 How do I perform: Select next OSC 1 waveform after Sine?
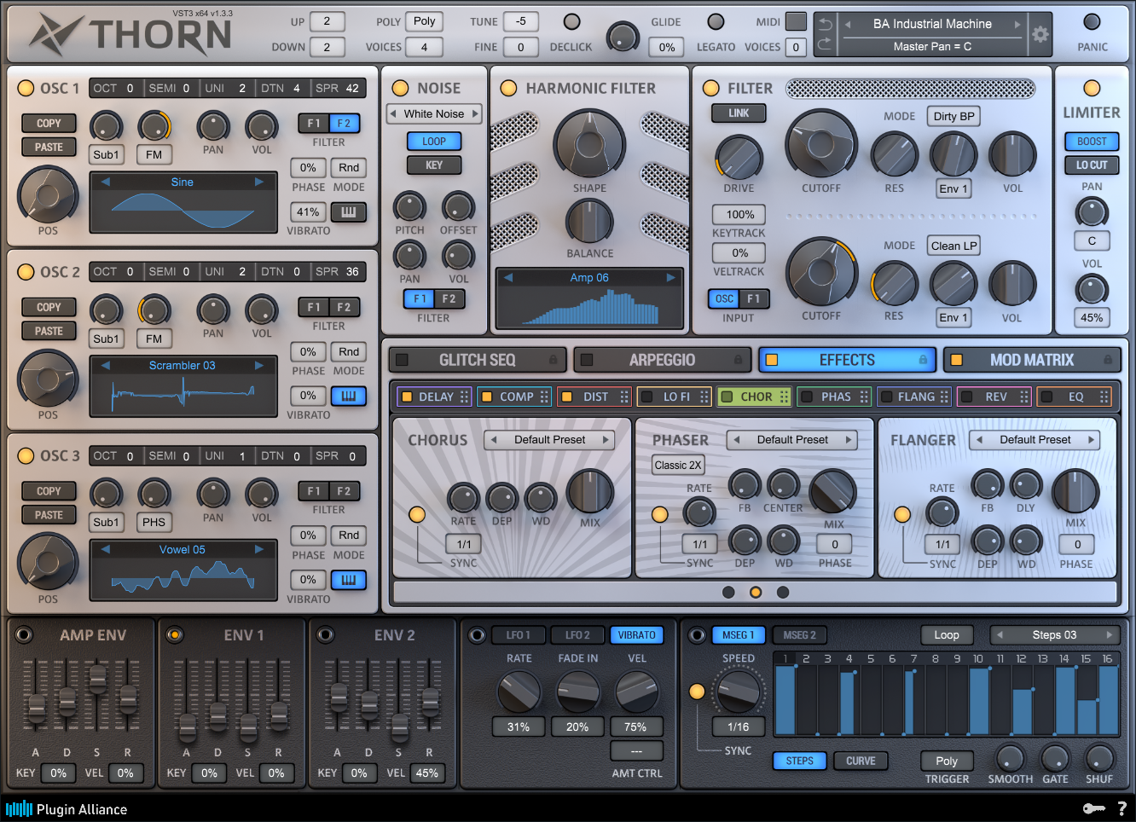click(259, 182)
